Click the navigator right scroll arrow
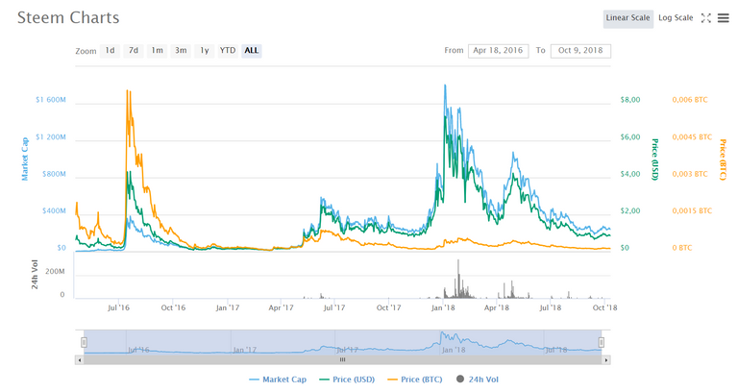The height and width of the screenshot is (392, 738). tap(605, 359)
